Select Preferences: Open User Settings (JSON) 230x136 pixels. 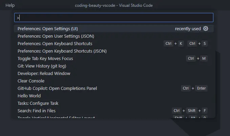56,36
